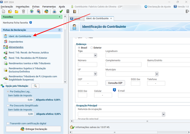Click into the E-mail field
The image size is (190, 134).
pos(154,95)
